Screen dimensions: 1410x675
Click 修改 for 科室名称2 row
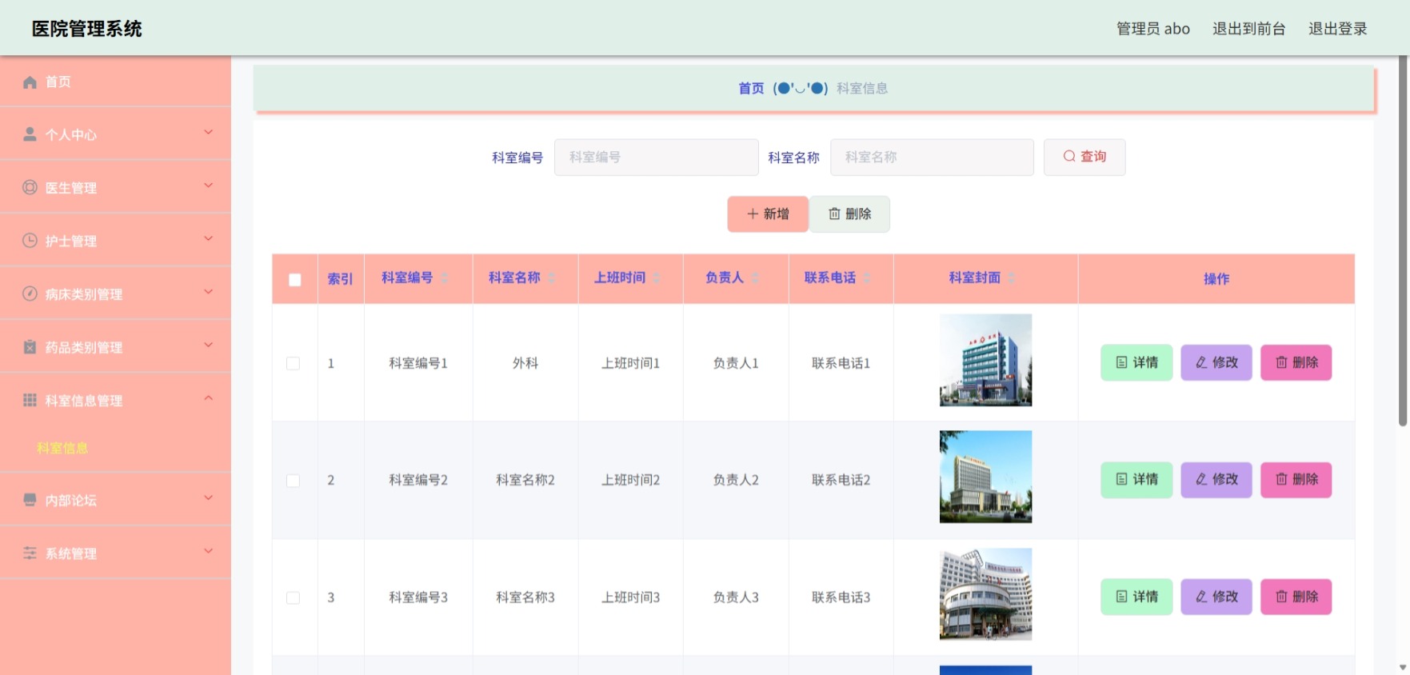1216,480
